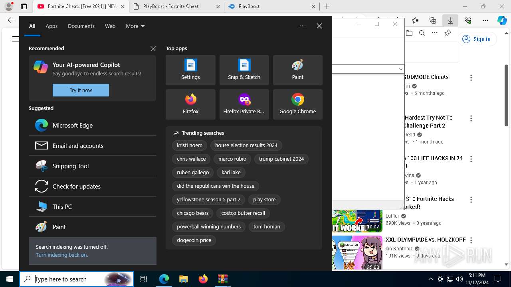Launch Snip & Sketch tile
The image size is (511, 287).
[x=244, y=70]
